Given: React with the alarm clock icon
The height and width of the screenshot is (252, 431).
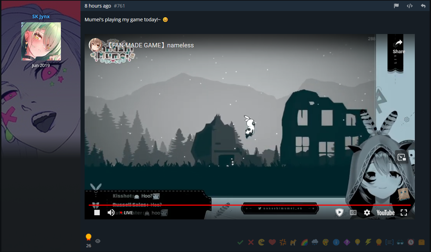Looking at the screenshot, I should click(411, 242).
